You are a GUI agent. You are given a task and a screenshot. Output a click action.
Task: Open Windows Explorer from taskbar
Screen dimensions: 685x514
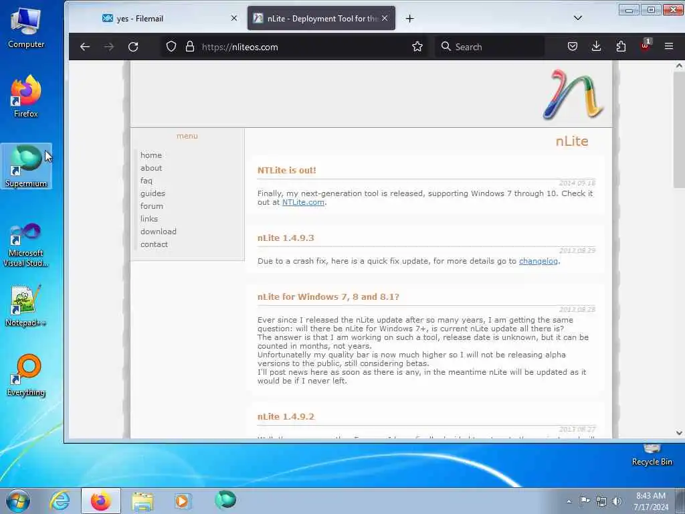(142, 501)
